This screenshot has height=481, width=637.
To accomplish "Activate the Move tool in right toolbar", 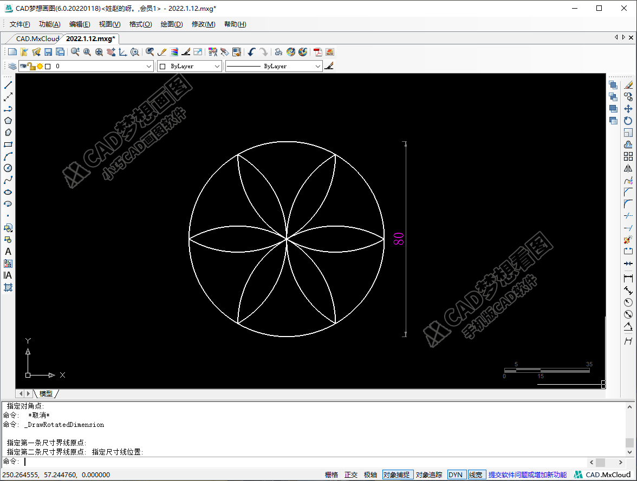I will 628,109.
